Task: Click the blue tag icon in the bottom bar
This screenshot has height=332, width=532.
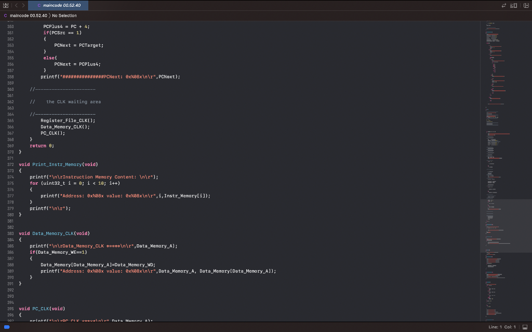Action: tap(7, 327)
